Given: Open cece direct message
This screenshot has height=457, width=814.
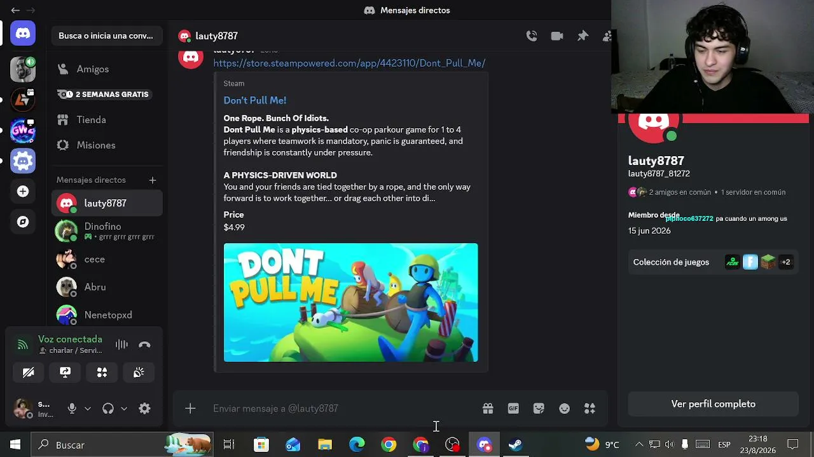Looking at the screenshot, I should 107,259.
